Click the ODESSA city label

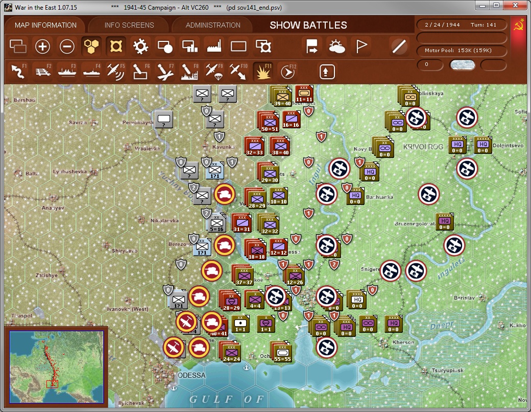(191, 375)
